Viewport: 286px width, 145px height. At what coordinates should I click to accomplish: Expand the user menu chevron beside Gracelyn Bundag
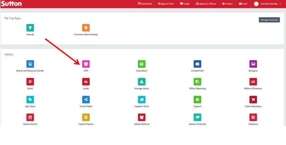tap(280, 4)
